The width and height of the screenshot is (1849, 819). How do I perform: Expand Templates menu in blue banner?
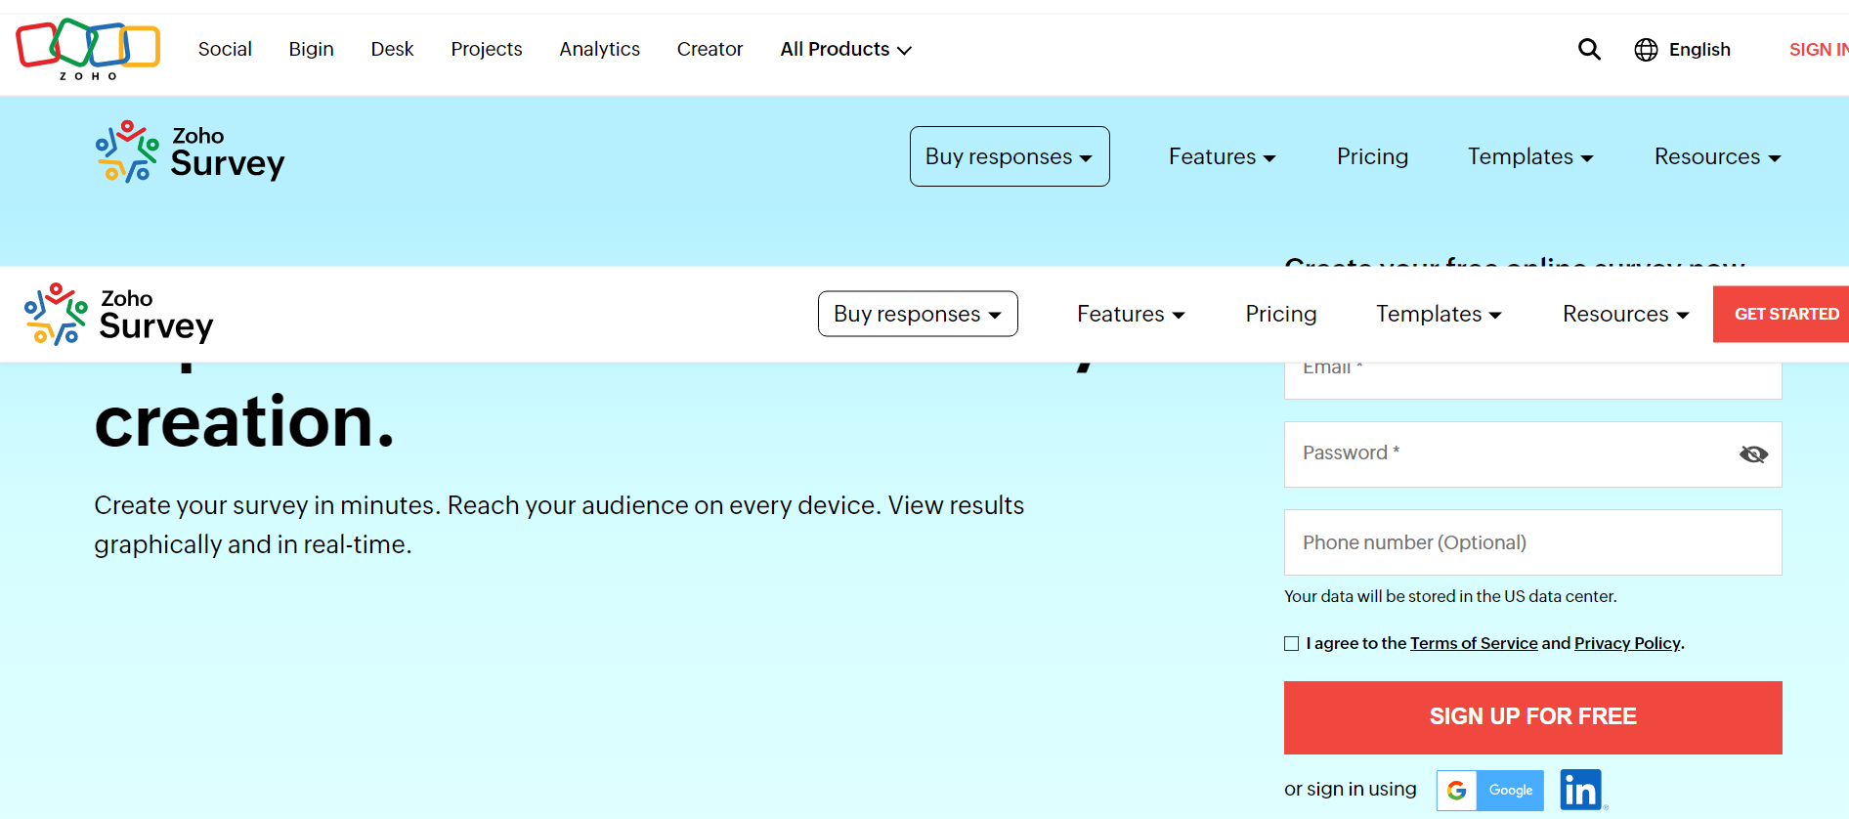[1530, 156]
